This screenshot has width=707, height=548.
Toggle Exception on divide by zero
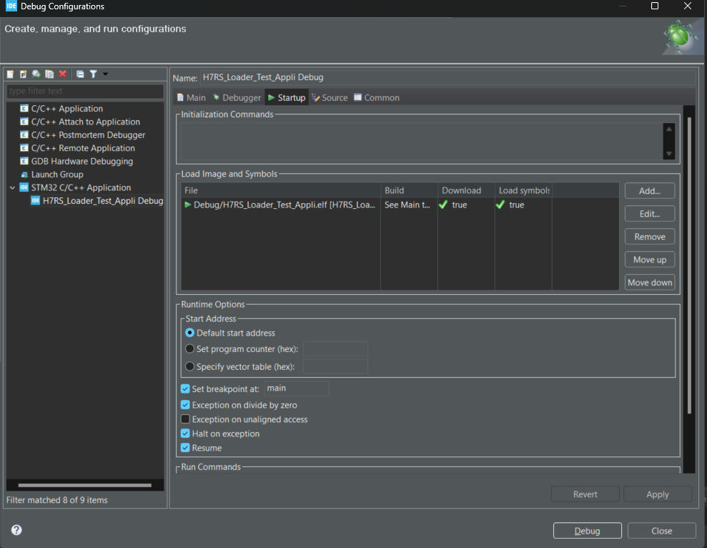pyautogui.click(x=186, y=405)
